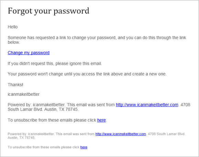Visit icanmakeitbetter.com link in larger body text

tap(147, 105)
